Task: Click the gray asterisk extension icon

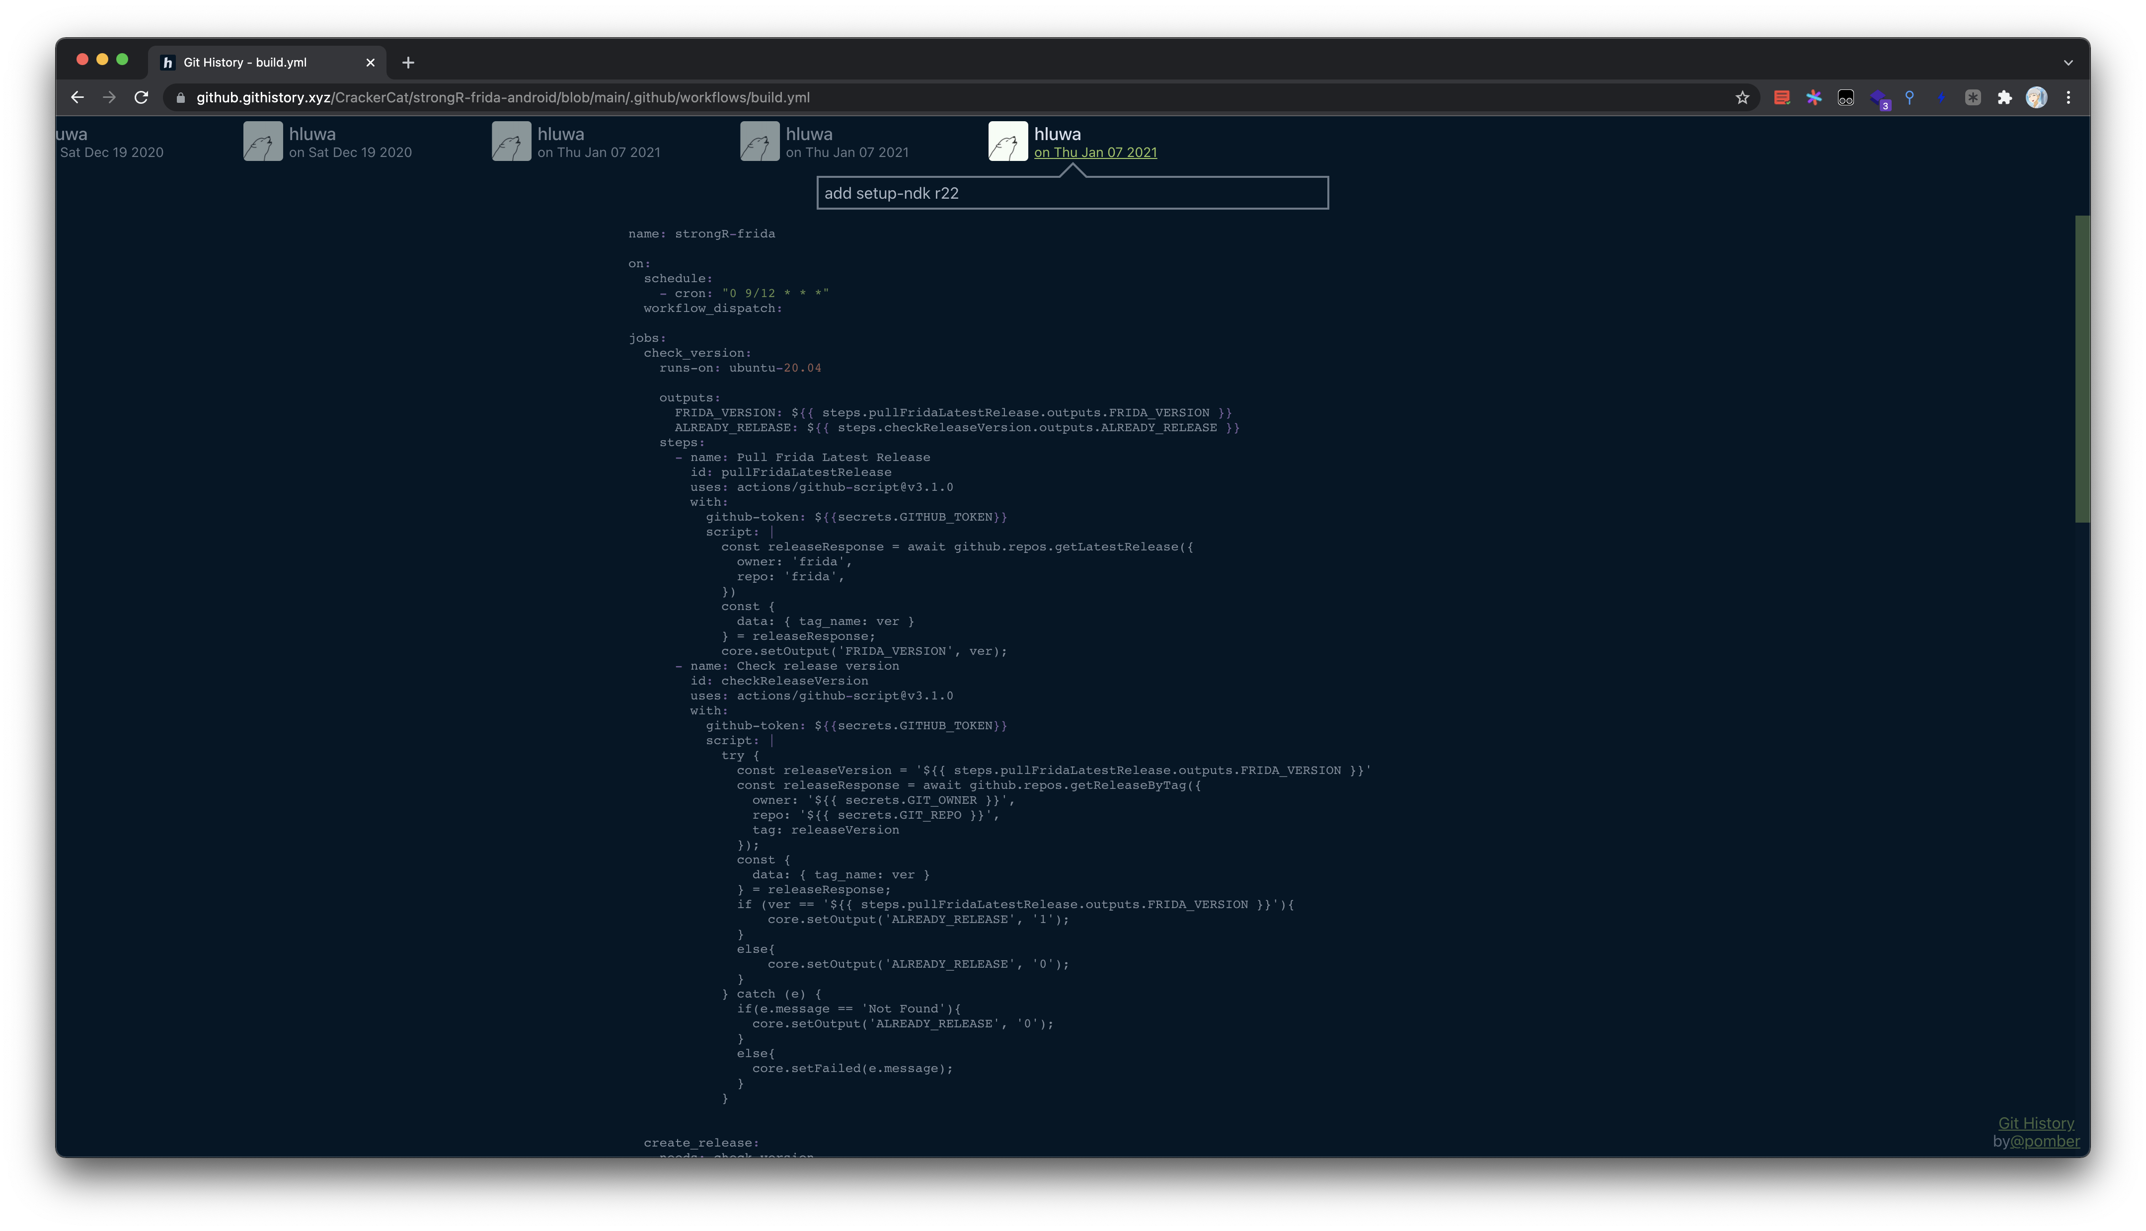Action: [1972, 98]
